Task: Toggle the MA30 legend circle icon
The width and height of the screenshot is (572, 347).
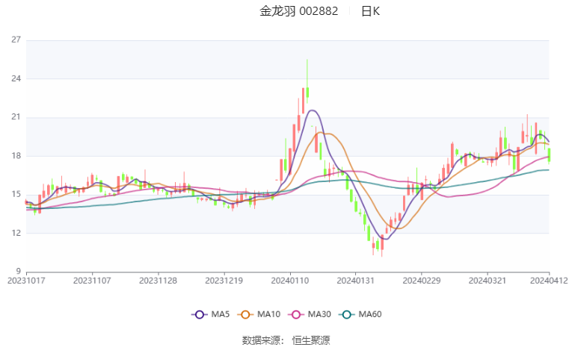Action: (296, 315)
